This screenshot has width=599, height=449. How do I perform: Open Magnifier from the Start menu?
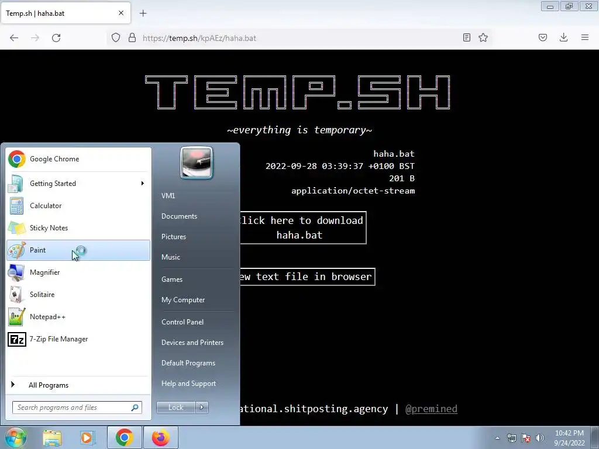coord(78,272)
